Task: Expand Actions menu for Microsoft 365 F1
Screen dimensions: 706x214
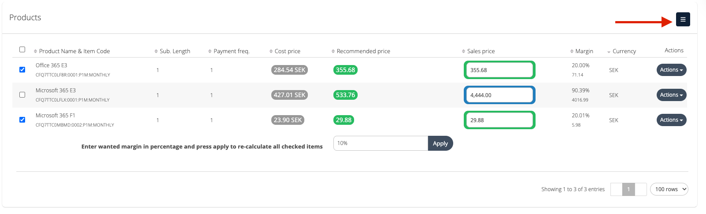Action: click(671, 120)
